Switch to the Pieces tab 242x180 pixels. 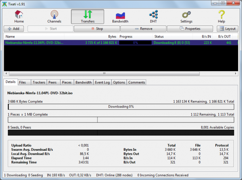(67, 82)
